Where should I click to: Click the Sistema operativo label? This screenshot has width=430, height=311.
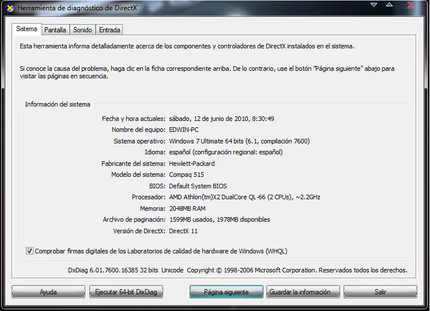tap(139, 141)
